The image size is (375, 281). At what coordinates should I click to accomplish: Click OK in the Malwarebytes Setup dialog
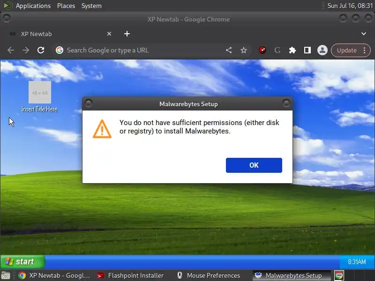[x=254, y=165]
